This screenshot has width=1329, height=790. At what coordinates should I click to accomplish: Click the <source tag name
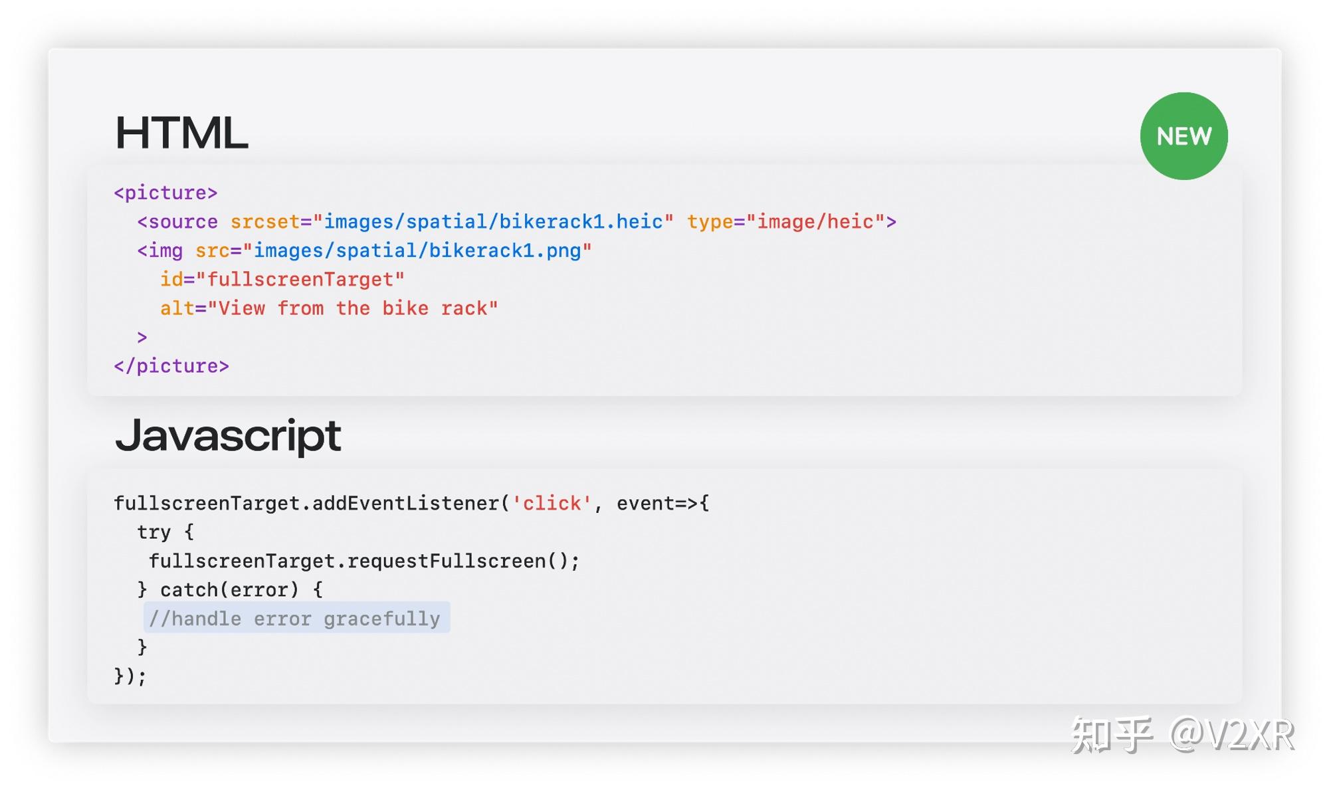(177, 222)
